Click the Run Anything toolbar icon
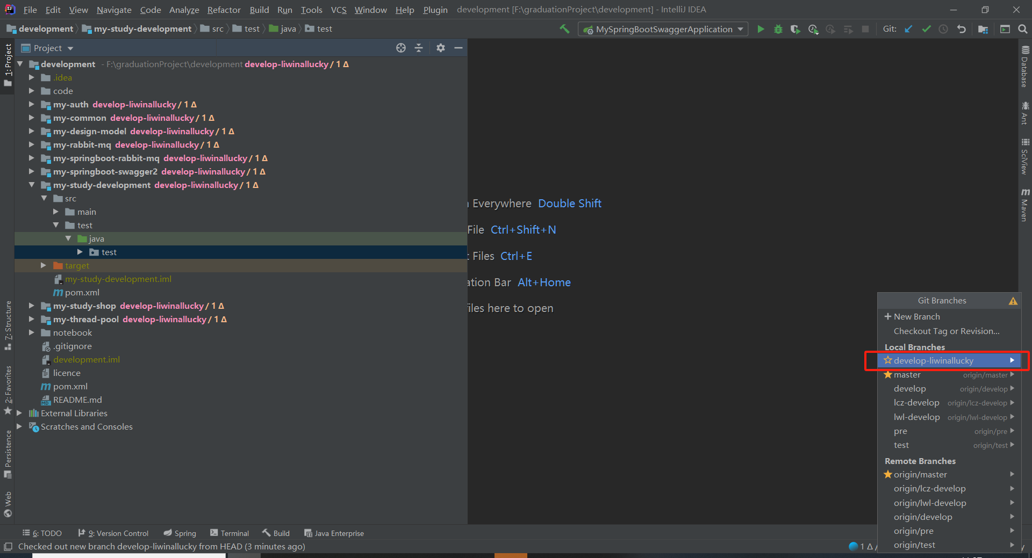1032x558 pixels. (1005, 29)
